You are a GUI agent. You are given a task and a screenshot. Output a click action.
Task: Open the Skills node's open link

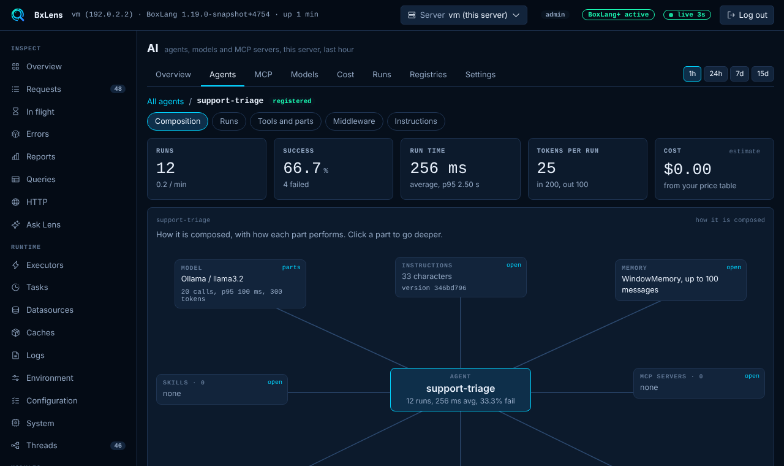coord(275,382)
